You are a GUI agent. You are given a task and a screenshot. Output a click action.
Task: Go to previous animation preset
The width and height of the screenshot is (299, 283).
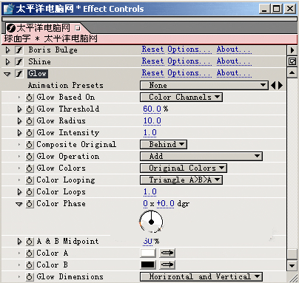pyautogui.click(x=273, y=86)
